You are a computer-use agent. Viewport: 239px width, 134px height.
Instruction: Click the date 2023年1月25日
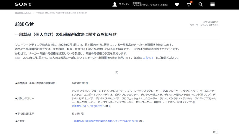(x=211, y=22)
